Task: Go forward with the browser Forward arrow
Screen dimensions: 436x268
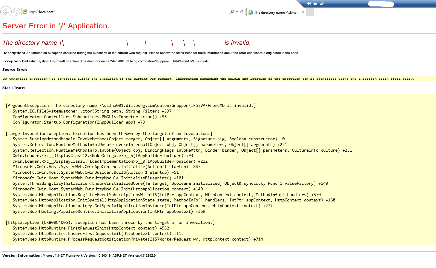Action: tap(16, 12)
